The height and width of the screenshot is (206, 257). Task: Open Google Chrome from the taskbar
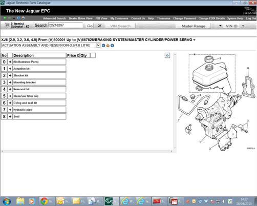pyautogui.click(x=44, y=201)
